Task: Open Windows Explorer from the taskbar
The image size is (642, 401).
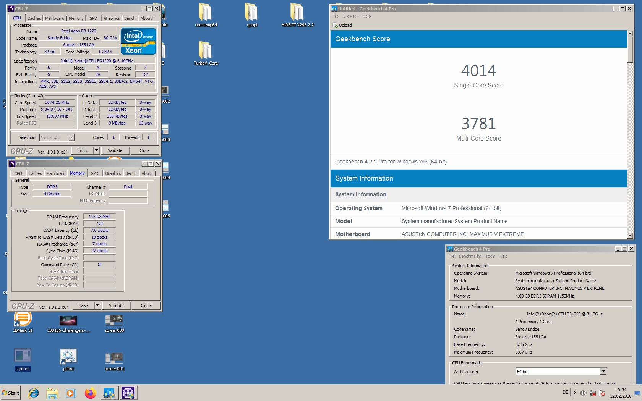Action: click(52, 393)
